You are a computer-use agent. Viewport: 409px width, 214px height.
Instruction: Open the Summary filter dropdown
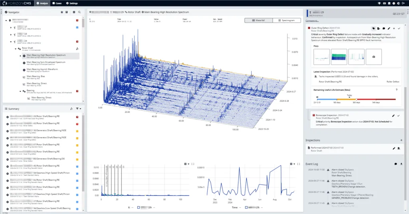(x=78, y=108)
